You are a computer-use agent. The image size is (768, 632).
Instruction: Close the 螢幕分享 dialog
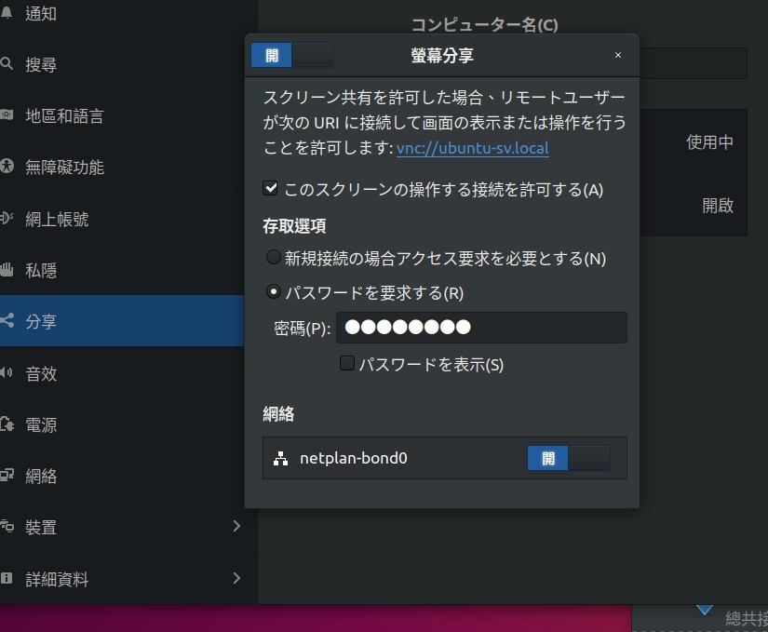coord(618,55)
